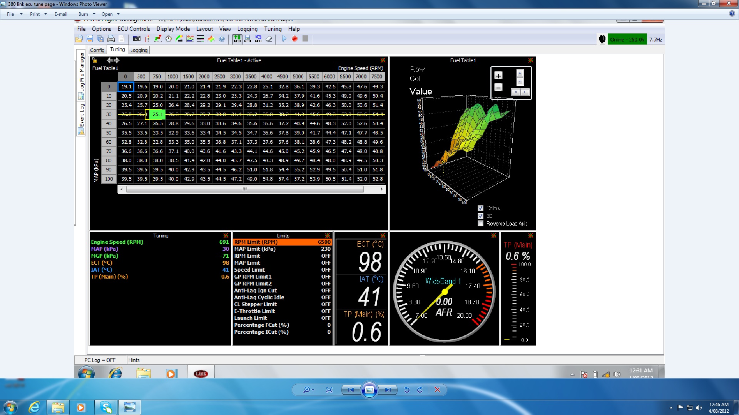The image size is (739, 415).
Task: Uncheck the 3D checkbox
Action: pos(480,216)
